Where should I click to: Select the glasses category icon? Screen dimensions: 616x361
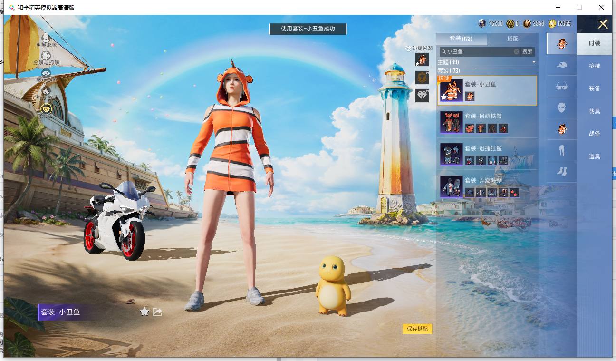[561, 87]
